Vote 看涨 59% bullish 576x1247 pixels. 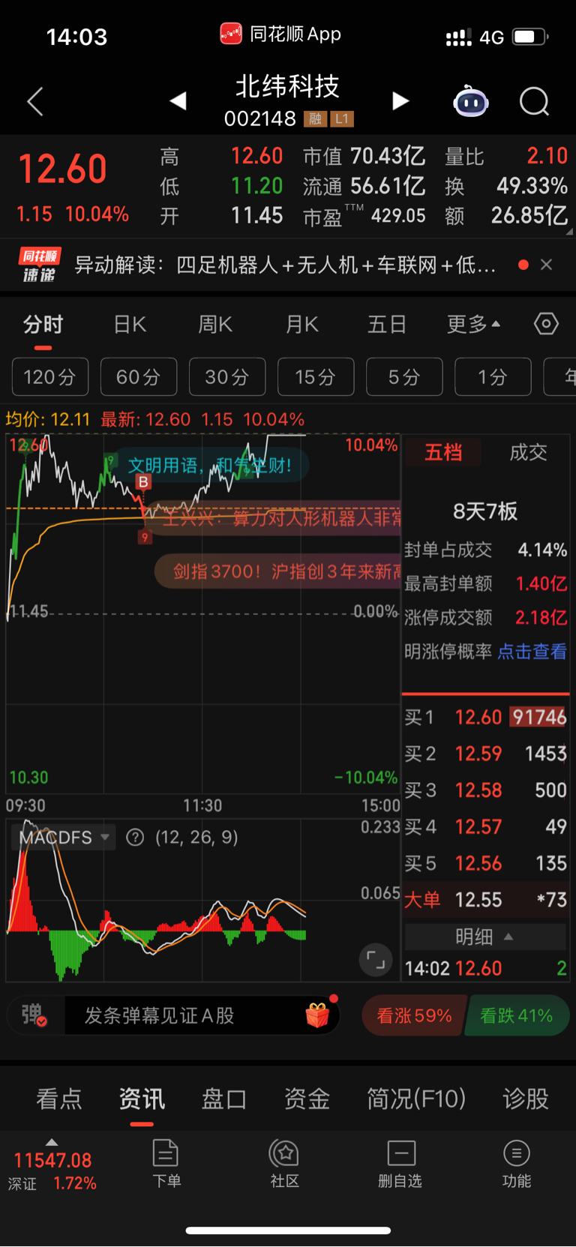[x=414, y=1015]
